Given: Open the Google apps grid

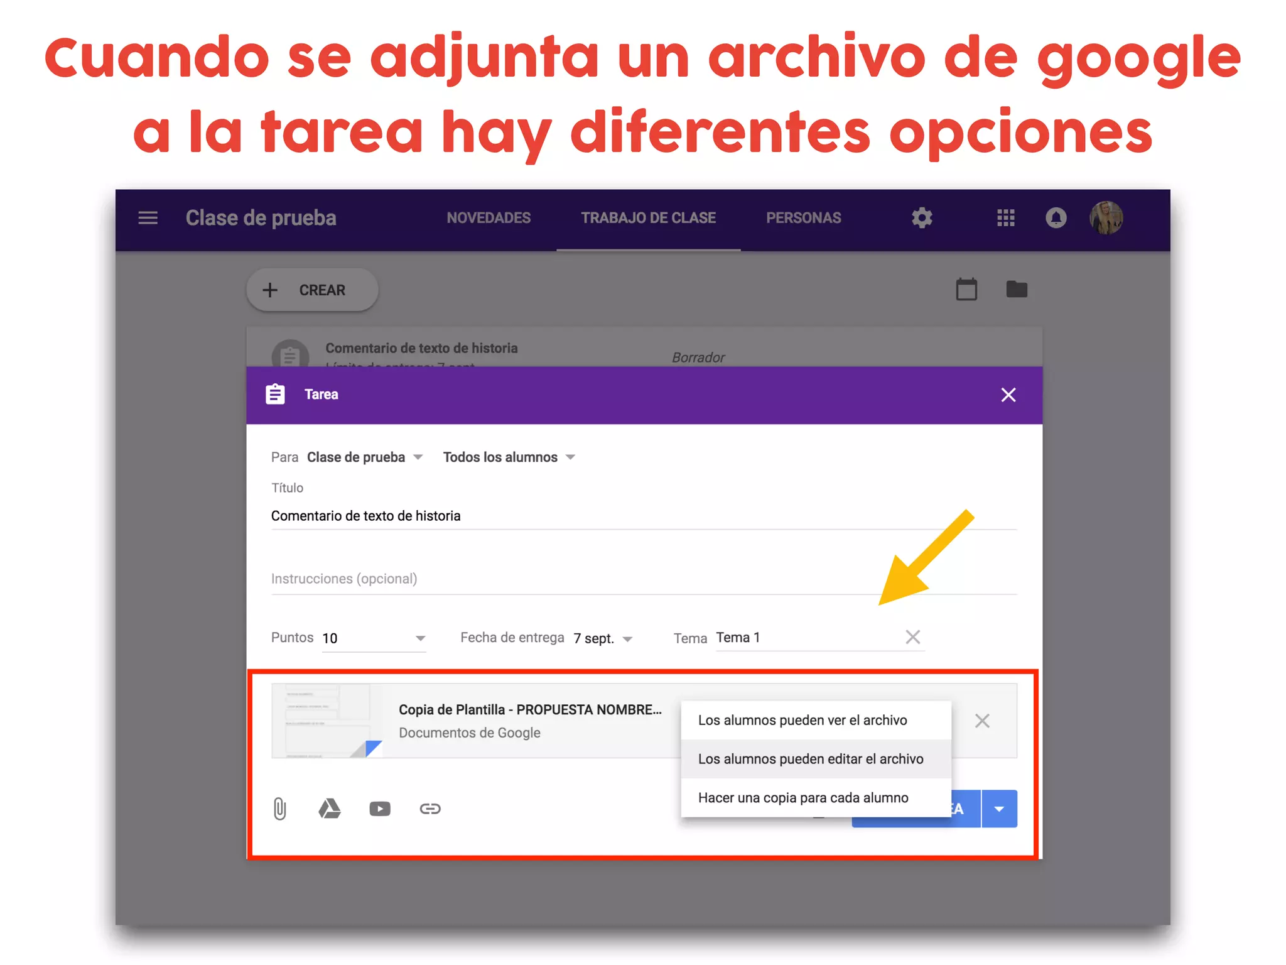Looking at the screenshot, I should [1005, 218].
